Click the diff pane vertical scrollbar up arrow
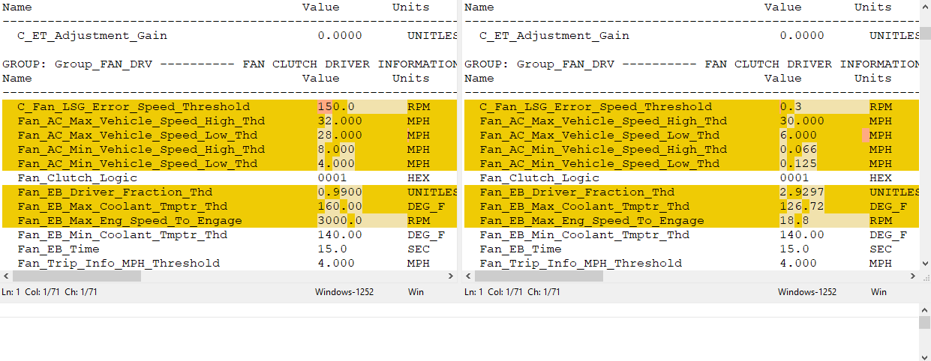 click(x=925, y=6)
